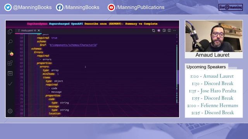Click the '1:55 - Discord Break' schedule entry
This screenshot has width=248, height=139.
[x=212, y=98]
